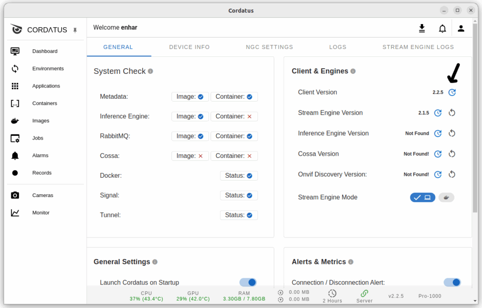Image resolution: width=482 pixels, height=308 pixels.
Task: Restart Cossa using the circular arrow icon
Action: [x=452, y=154]
